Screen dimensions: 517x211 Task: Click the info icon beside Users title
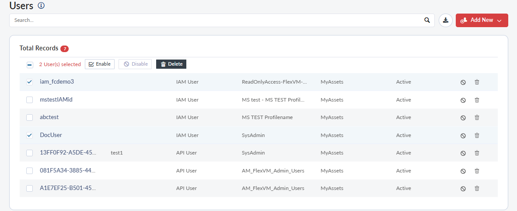[41, 6]
